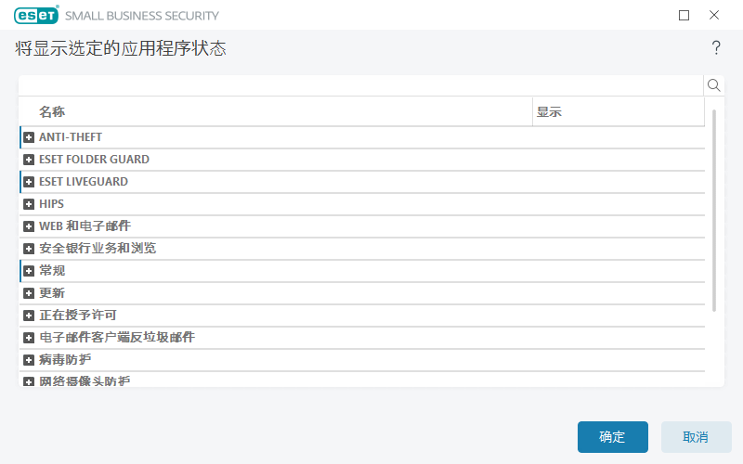Click the ESET logo in title bar

coord(36,16)
